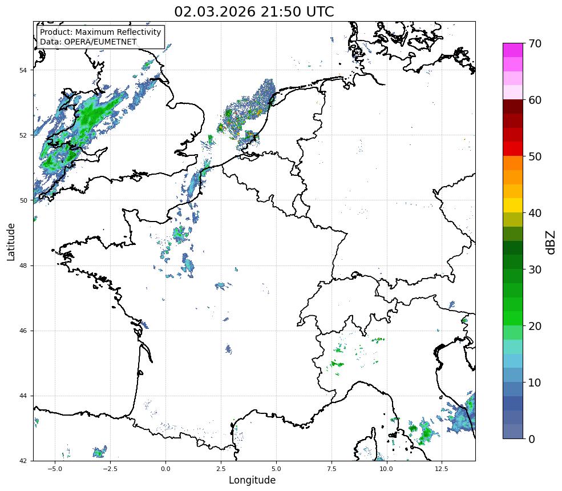This screenshot has width=562, height=491.
Task: Click longitude tick label 0.0
Action: click(165, 469)
